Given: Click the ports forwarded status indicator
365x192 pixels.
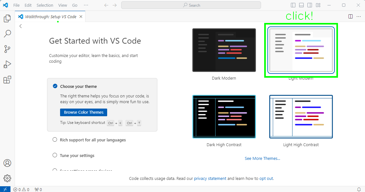Looking at the screenshot, I should click(38, 189).
